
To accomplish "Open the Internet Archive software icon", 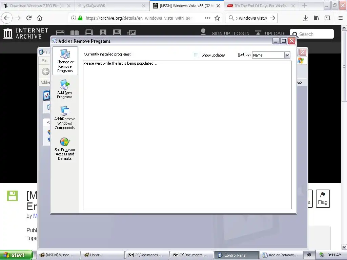I will coord(117,33).
